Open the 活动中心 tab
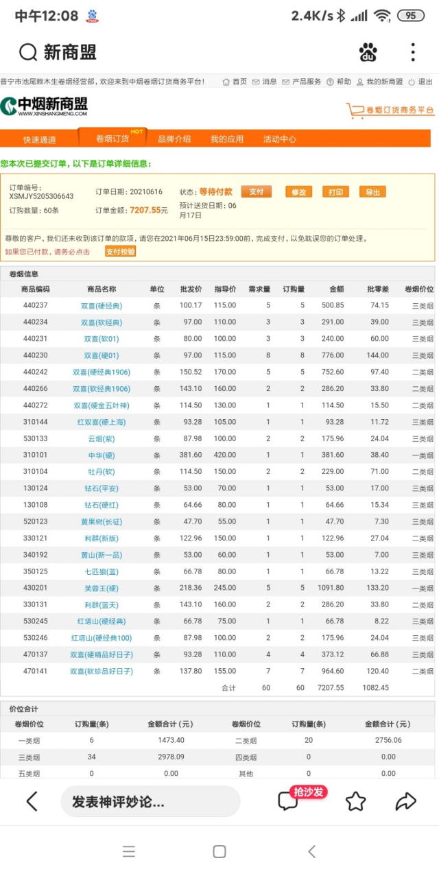The image size is (439, 878). pyautogui.click(x=280, y=139)
